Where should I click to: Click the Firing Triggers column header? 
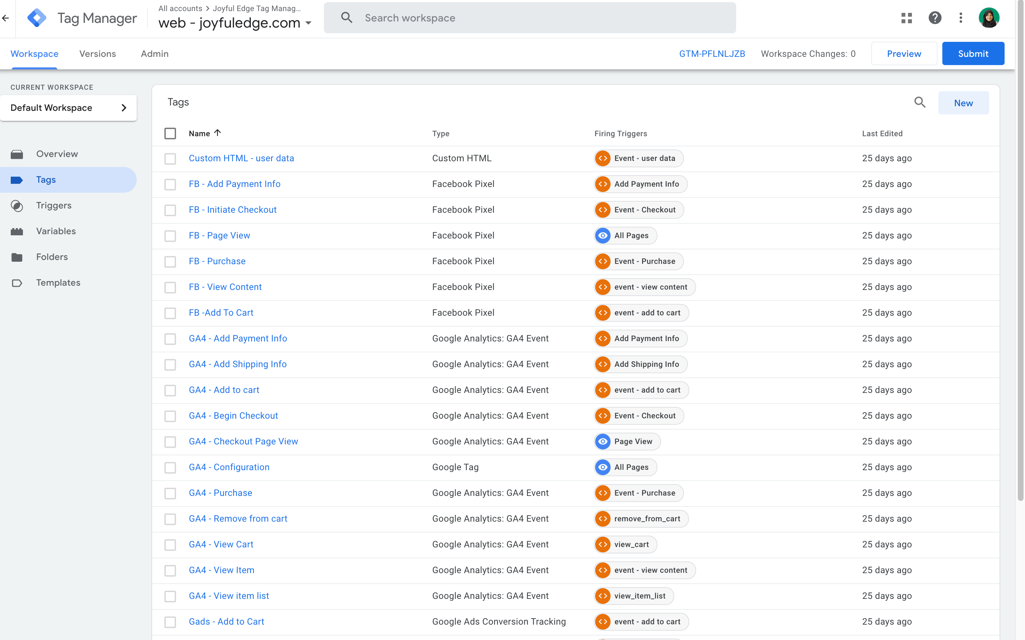[621, 134]
